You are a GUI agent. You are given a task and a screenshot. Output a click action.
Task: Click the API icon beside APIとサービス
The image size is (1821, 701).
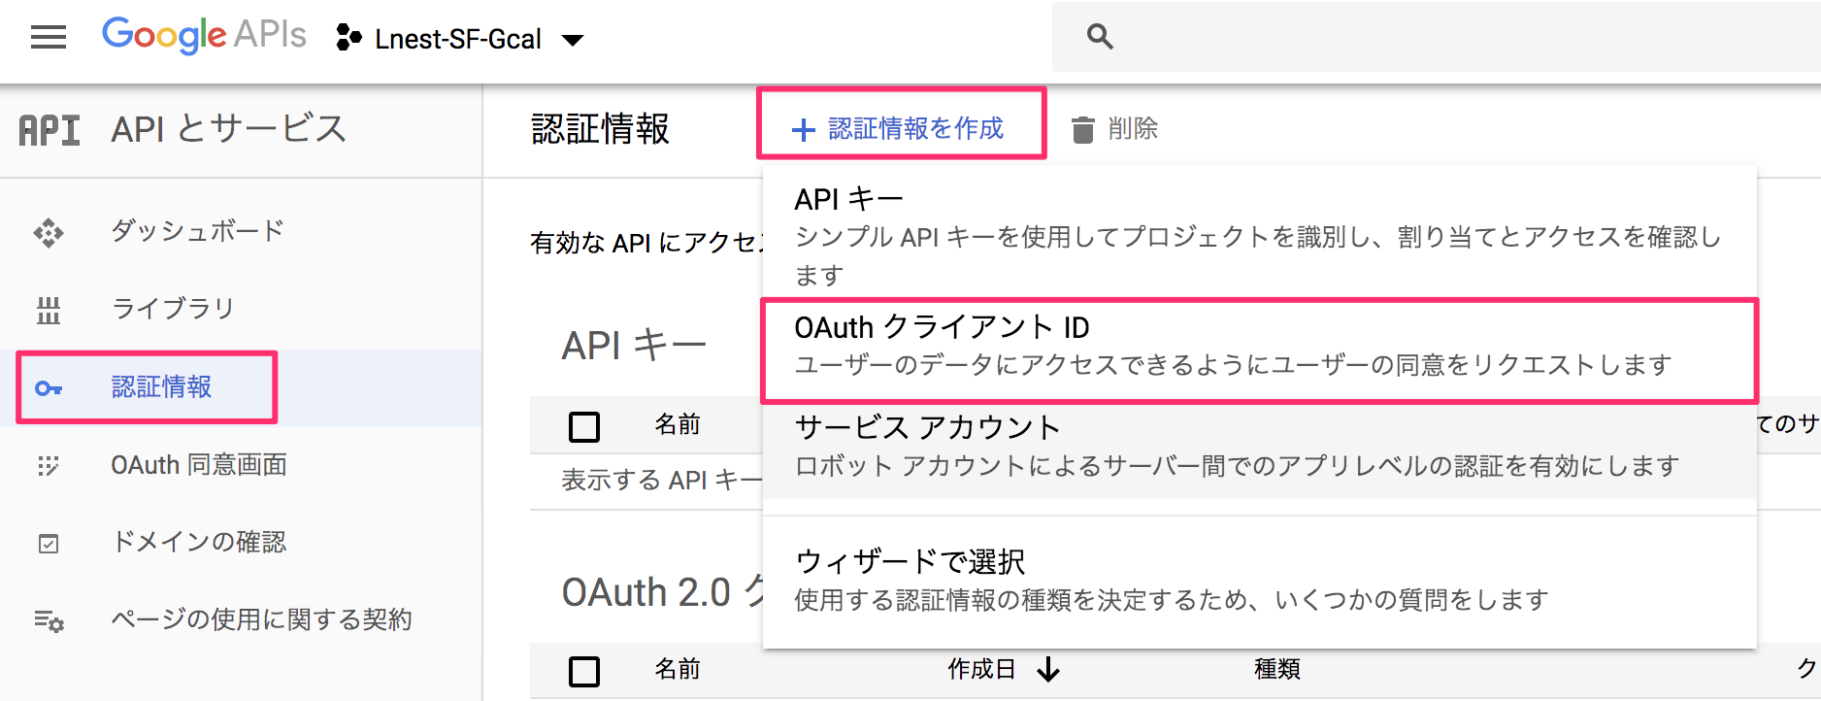coord(50,130)
